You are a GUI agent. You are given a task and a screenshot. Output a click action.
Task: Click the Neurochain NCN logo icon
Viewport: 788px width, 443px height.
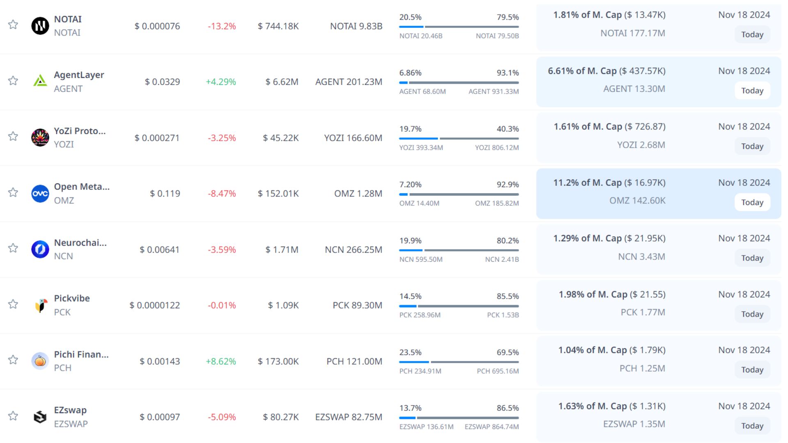[40, 249]
